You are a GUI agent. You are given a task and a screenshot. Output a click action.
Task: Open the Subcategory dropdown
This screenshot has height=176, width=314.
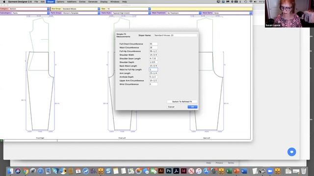[x=48, y=13]
